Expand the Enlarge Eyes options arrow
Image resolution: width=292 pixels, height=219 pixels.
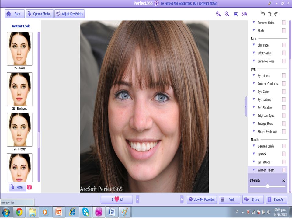254,123
